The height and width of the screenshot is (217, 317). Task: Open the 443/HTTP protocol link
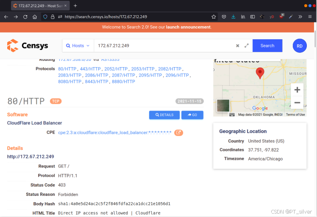[90, 69]
